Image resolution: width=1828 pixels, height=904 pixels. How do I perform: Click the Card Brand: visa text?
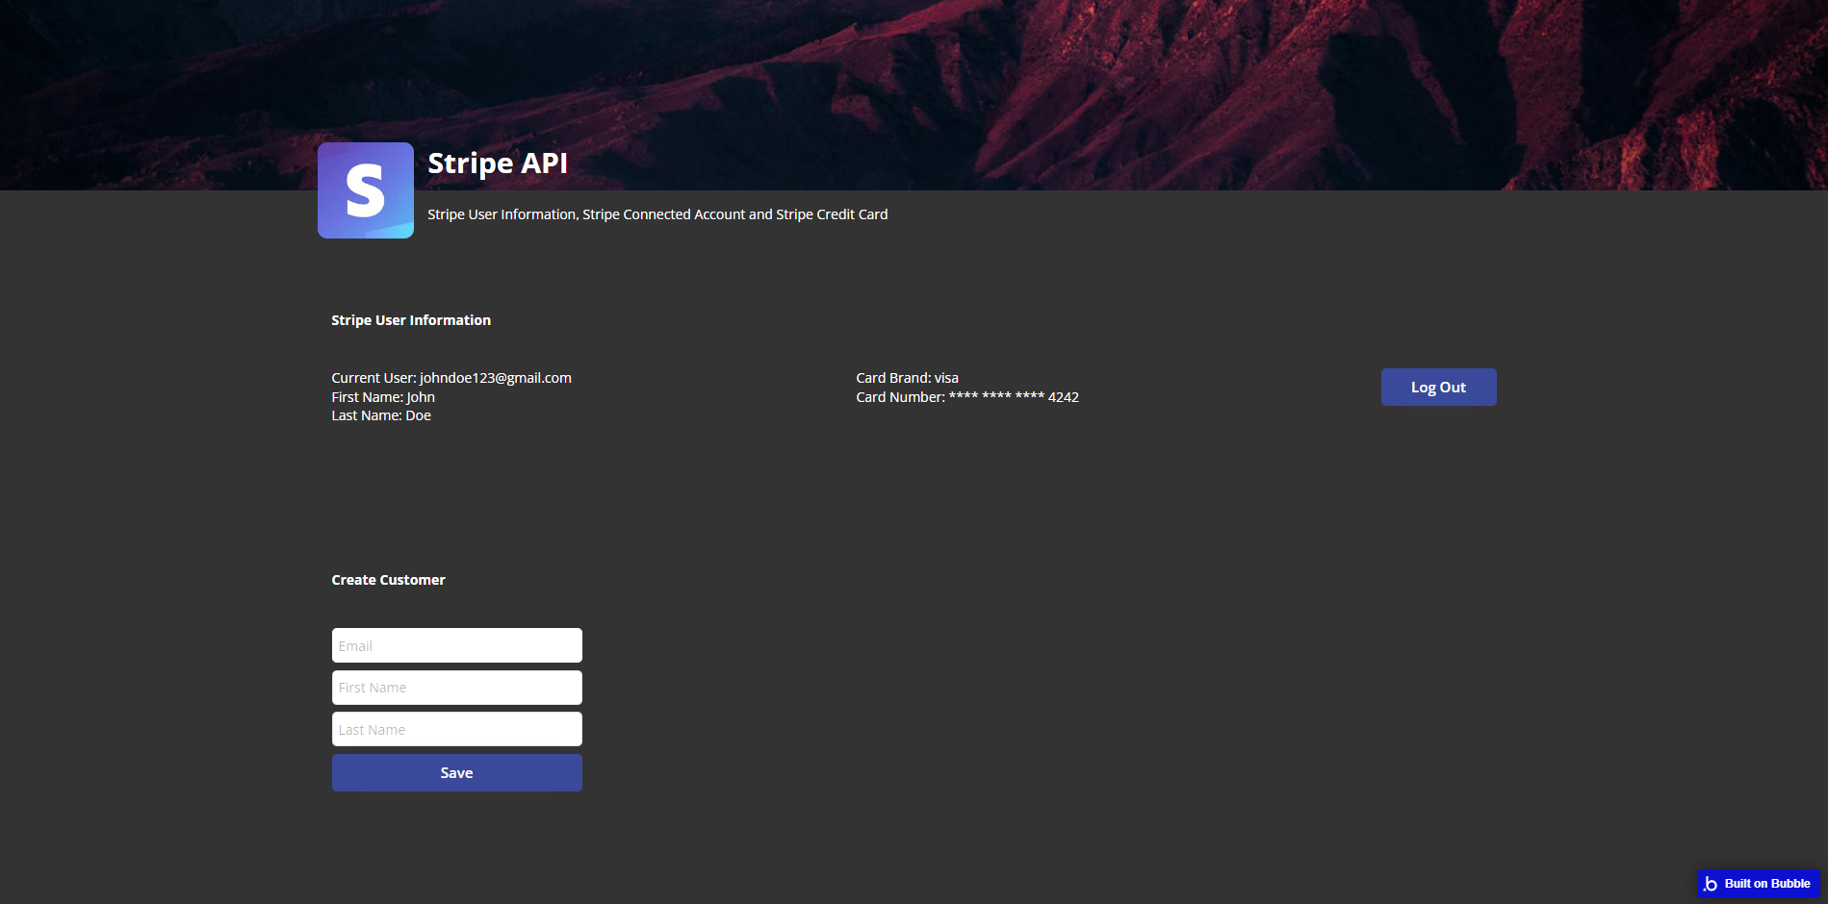[x=907, y=378]
